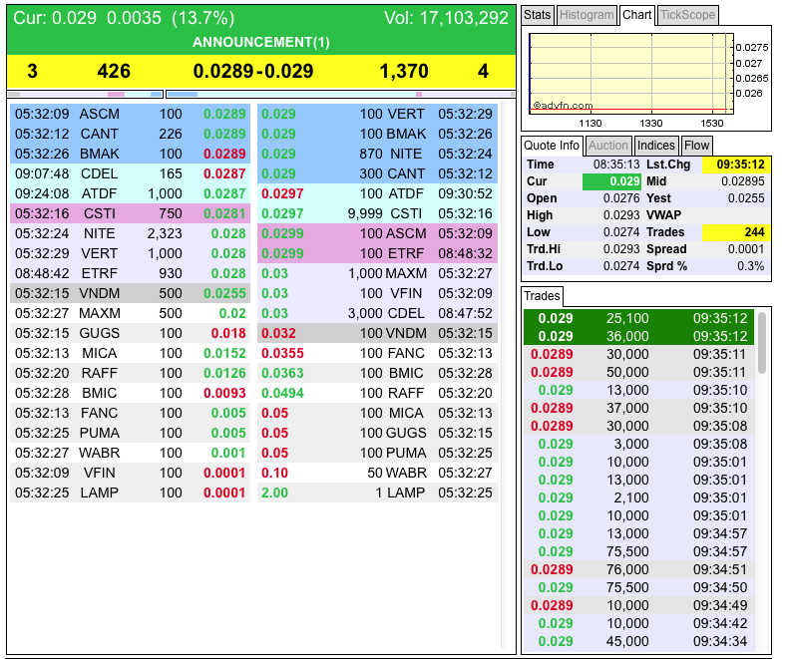This screenshot has width=788, height=659.
Task: Click the NITE bid of 2,323
Action: tap(130, 233)
